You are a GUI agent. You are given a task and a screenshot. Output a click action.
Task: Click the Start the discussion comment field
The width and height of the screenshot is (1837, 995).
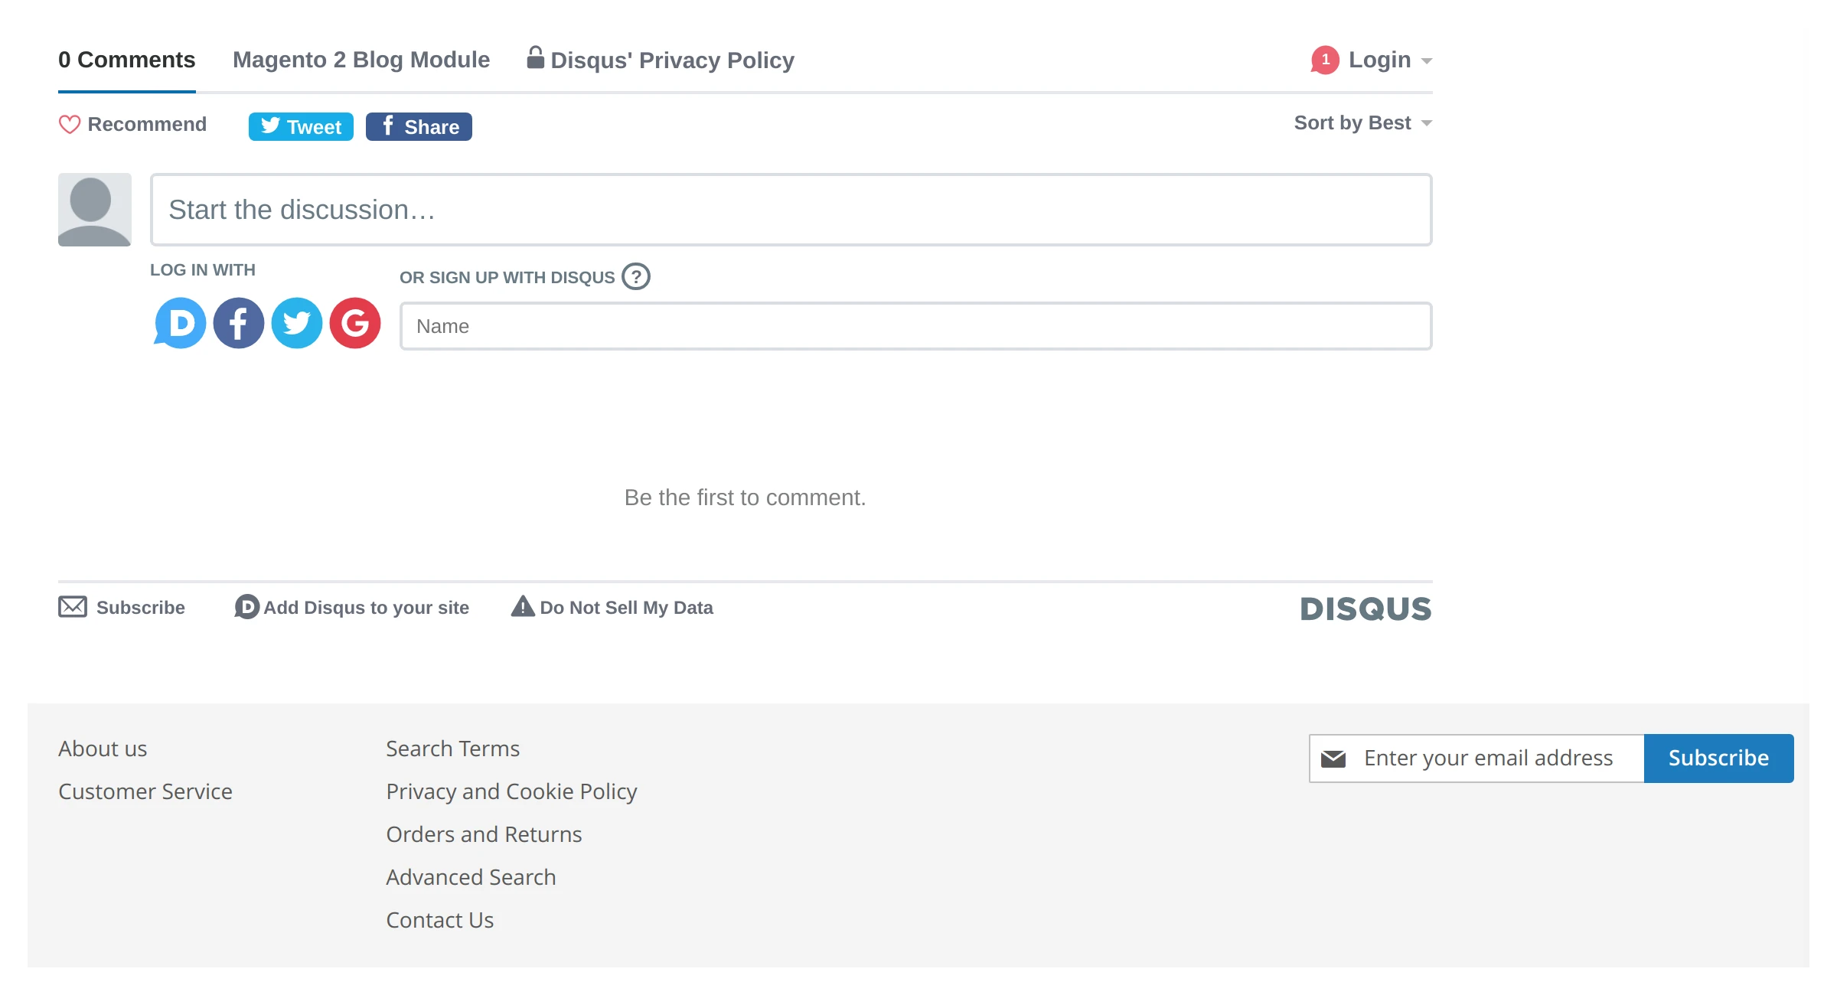(788, 209)
